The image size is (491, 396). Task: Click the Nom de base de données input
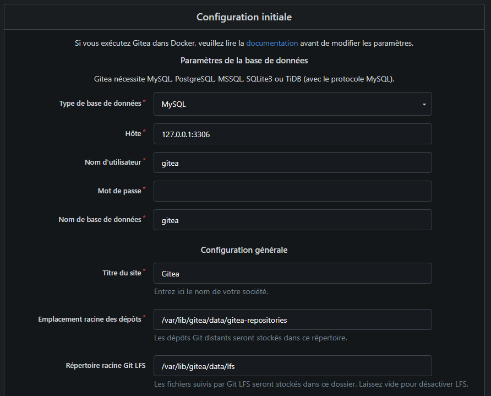click(292, 220)
